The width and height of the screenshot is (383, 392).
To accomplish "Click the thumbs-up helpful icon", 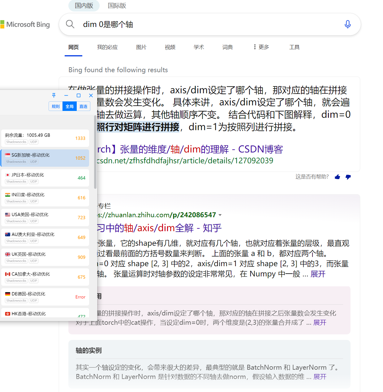I will [337, 177].
